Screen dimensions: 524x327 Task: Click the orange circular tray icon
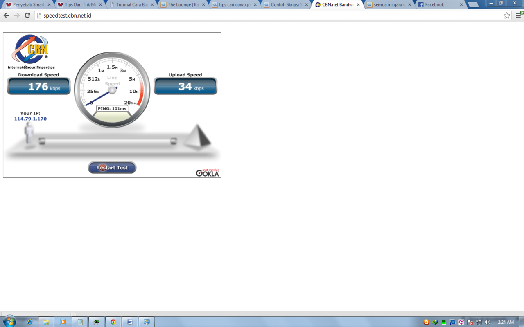pyautogui.click(x=426, y=322)
